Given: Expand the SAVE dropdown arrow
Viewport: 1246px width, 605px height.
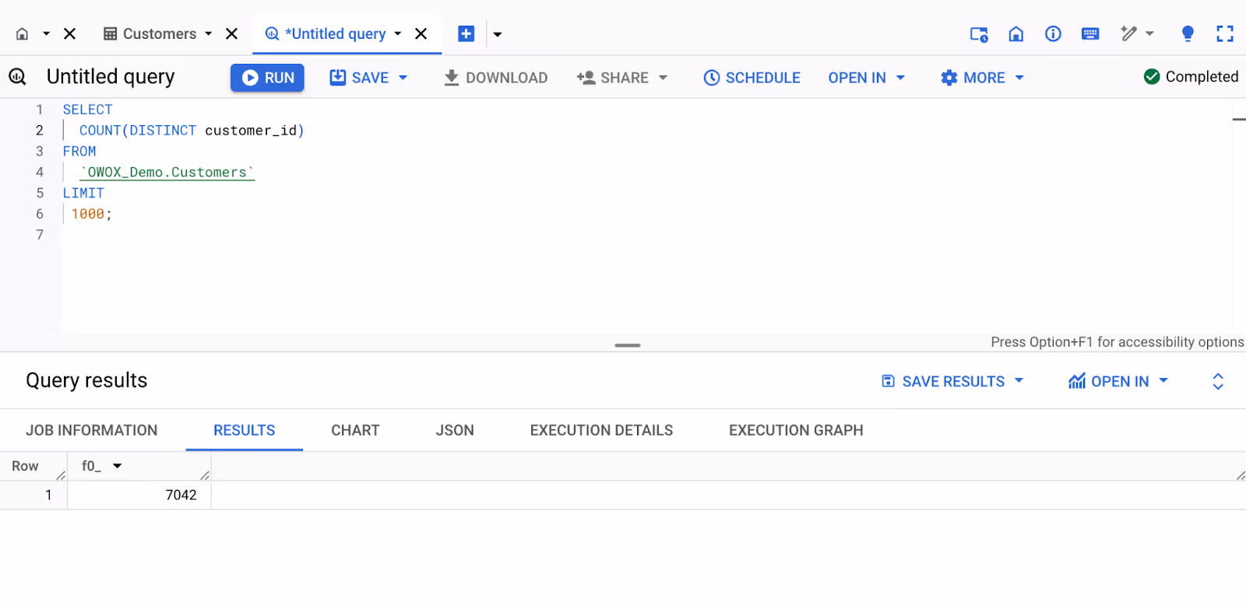Looking at the screenshot, I should coord(403,78).
